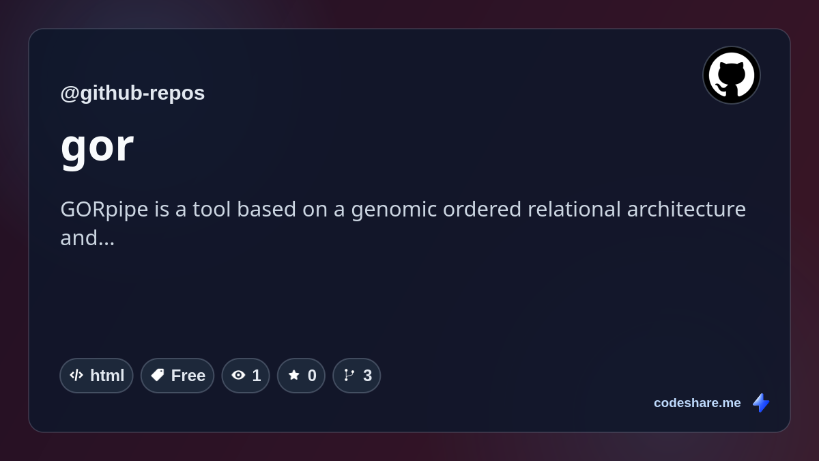Click the gor repository title
The width and height of the screenshot is (819, 461).
point(97,145)
